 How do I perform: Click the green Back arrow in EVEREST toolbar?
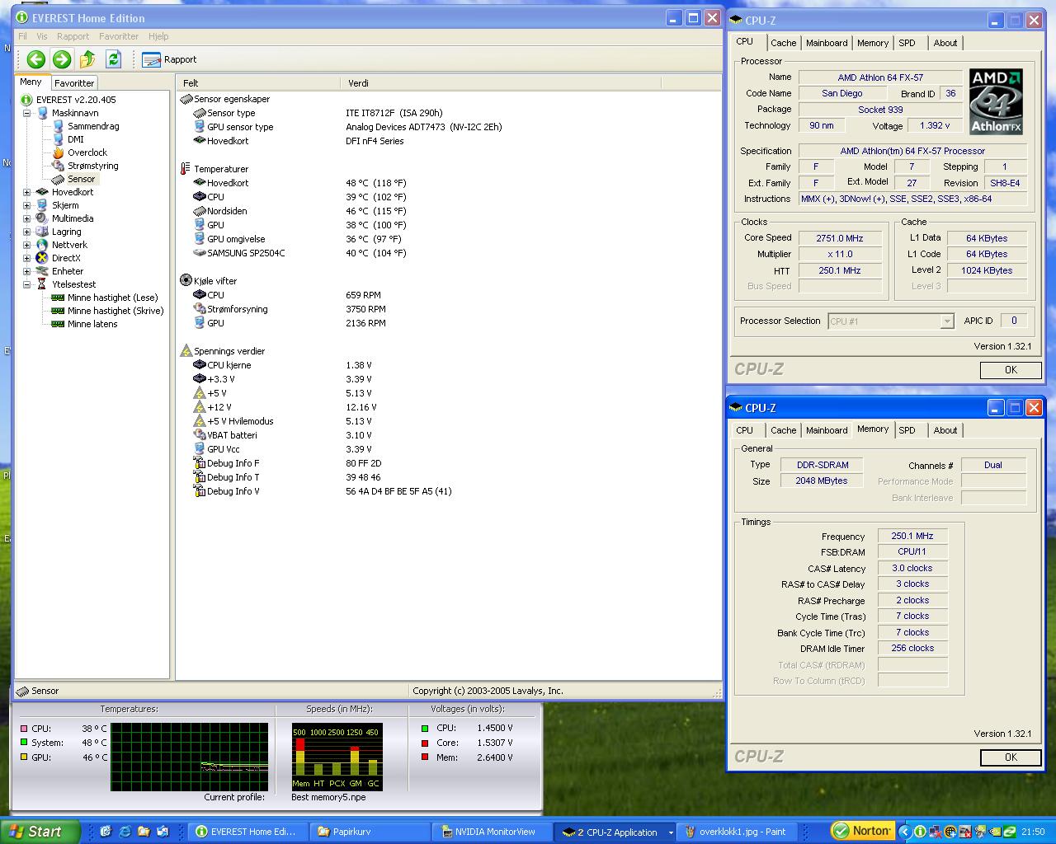(x=35, y=59)
